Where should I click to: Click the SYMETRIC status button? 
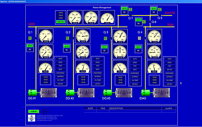pyautogui.click(x=61, y=22)
